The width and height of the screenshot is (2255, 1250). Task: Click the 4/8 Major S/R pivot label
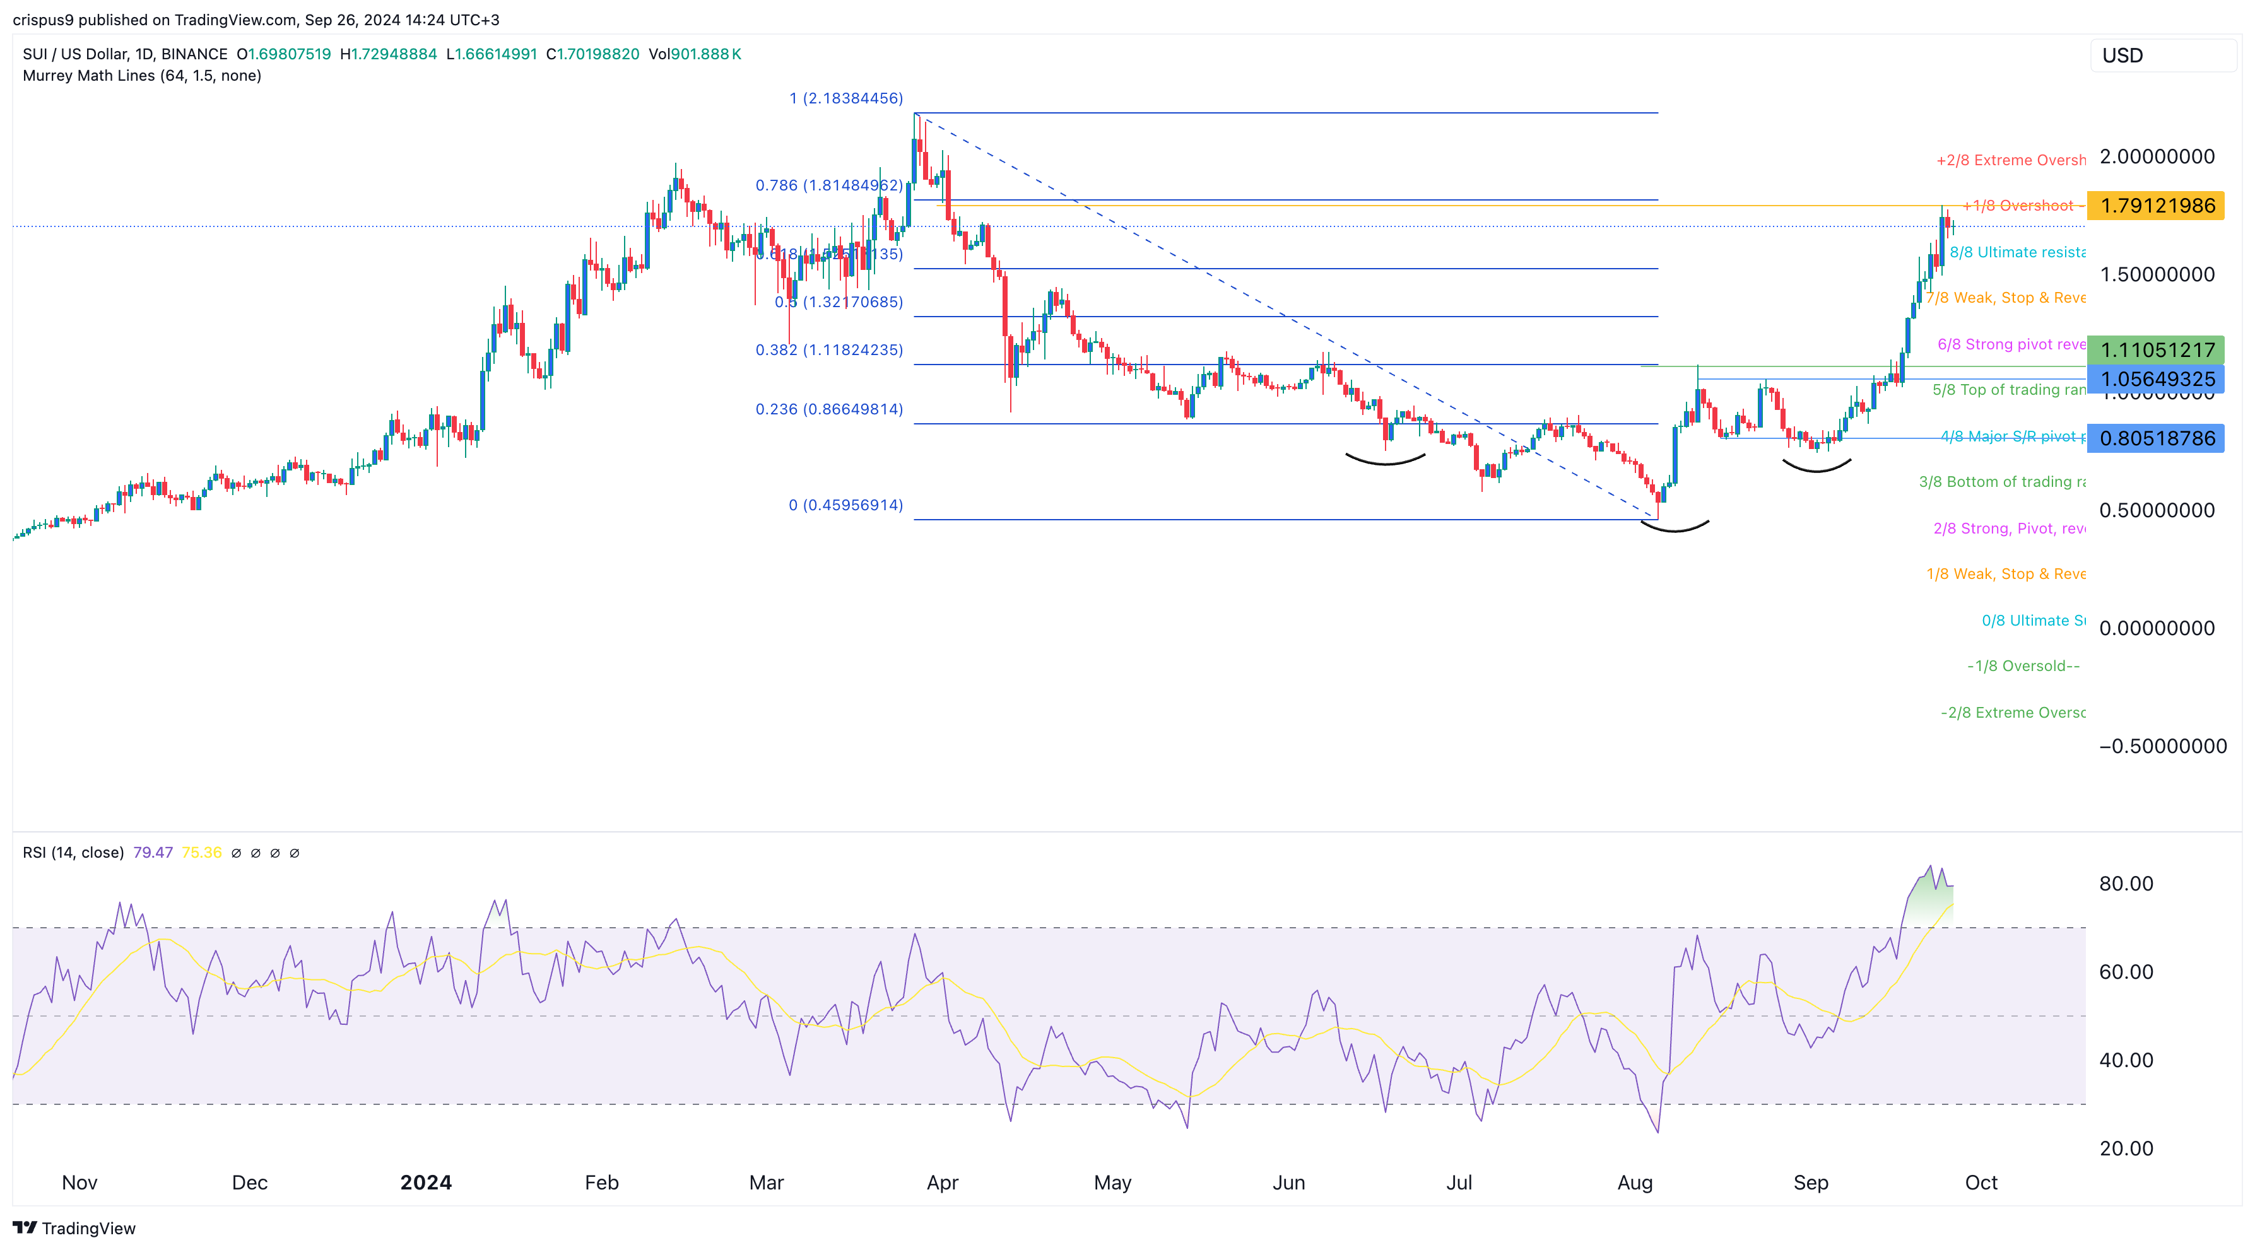pos(2013,436)
